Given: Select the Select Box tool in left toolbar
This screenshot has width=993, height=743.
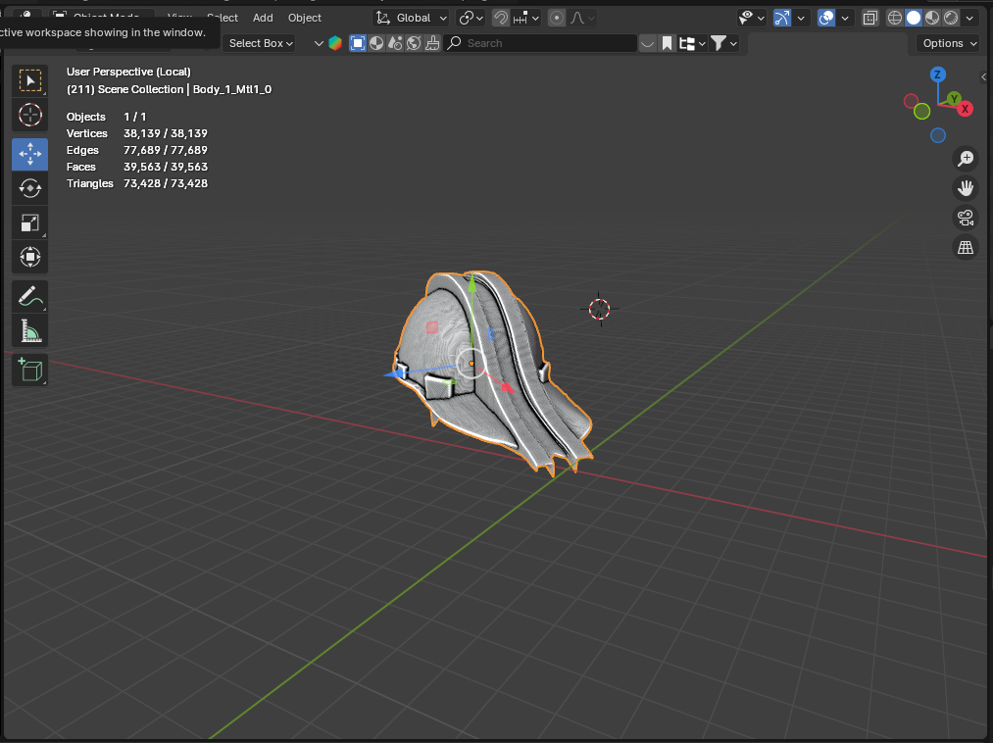Looking at the screenshot, I should (29, 81).
